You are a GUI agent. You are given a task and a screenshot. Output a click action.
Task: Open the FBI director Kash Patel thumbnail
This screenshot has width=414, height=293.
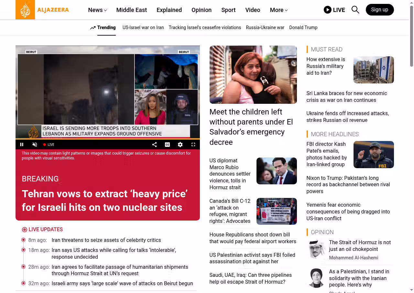[x=374, y=155]
